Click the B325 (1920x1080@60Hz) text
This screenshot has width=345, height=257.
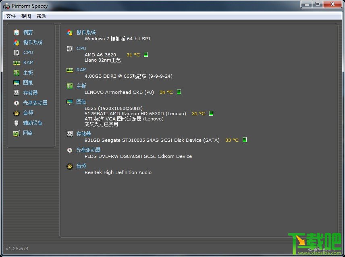coord(114,108)
